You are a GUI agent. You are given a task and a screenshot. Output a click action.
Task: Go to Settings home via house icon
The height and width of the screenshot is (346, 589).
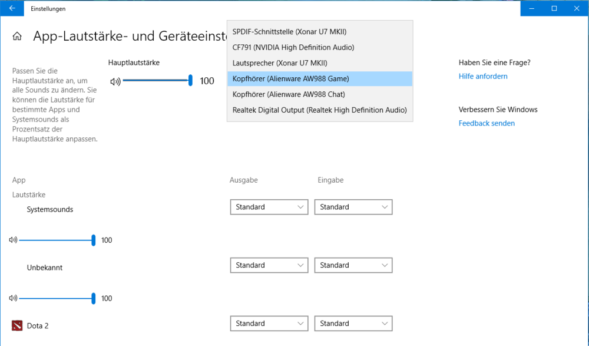pos(17,37)
